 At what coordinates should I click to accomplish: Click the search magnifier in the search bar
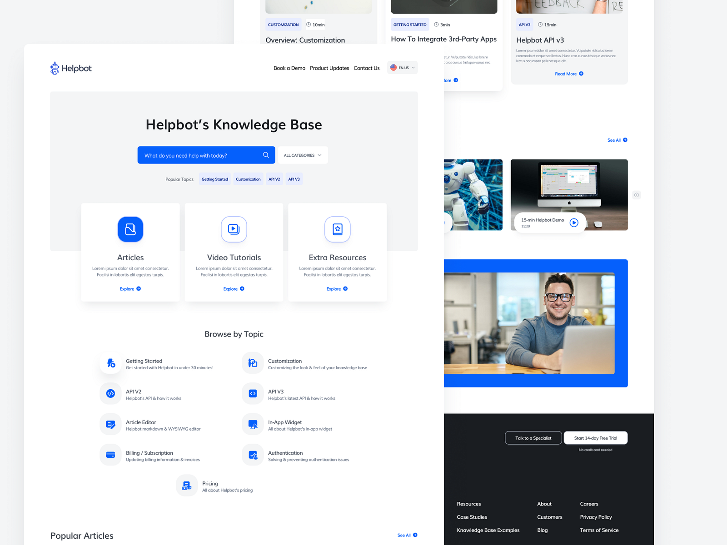(x=266, y=155)
